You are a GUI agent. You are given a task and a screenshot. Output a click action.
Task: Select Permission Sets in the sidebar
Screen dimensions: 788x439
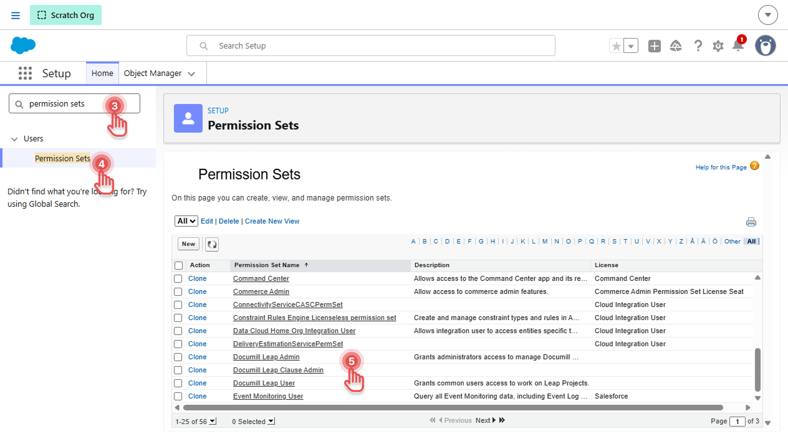[x=62, y=158]
